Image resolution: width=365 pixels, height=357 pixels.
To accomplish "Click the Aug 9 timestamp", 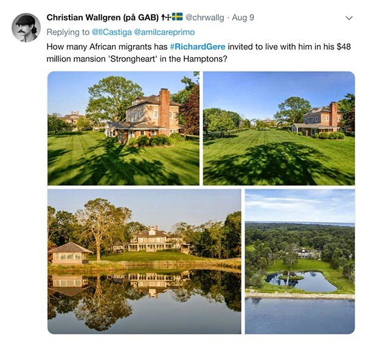I will [243, 18].
